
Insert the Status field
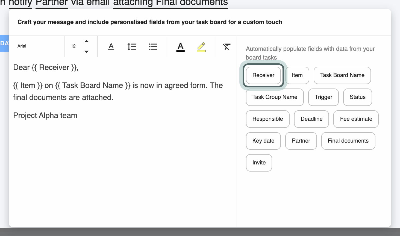(x=358, y=97)
